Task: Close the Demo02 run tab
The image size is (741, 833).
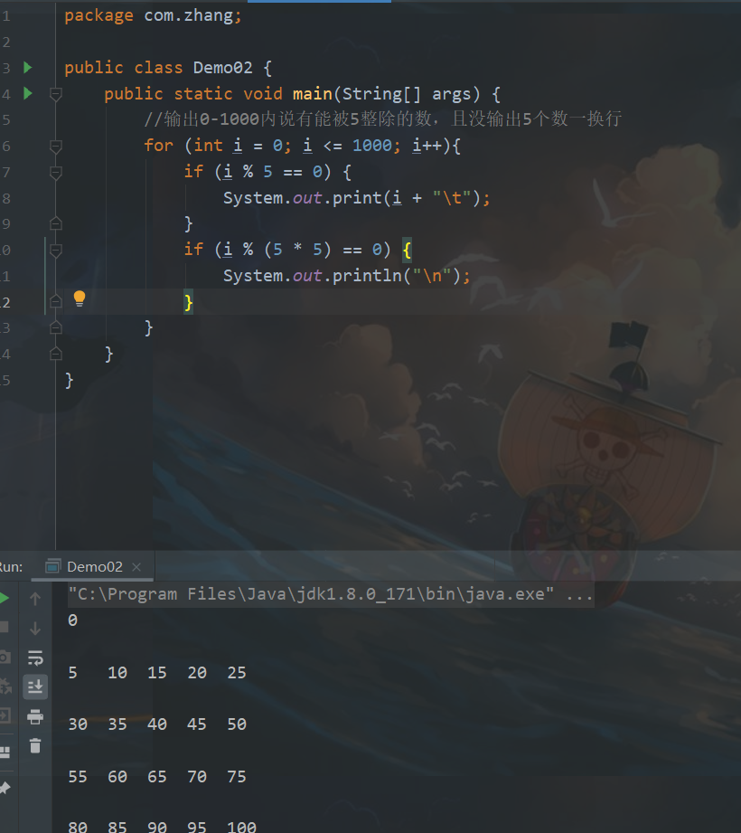Action: (136, 567)
